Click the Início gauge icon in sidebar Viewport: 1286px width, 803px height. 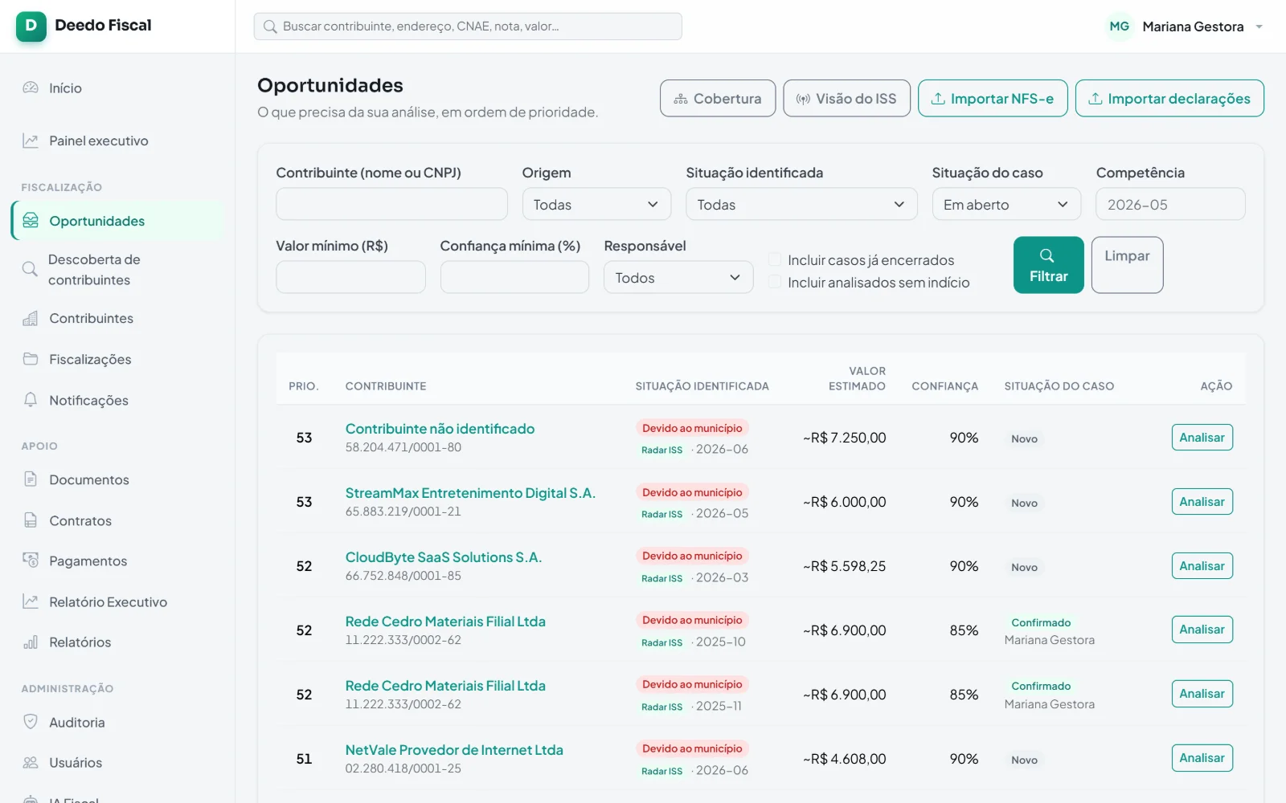click(31, 88)
